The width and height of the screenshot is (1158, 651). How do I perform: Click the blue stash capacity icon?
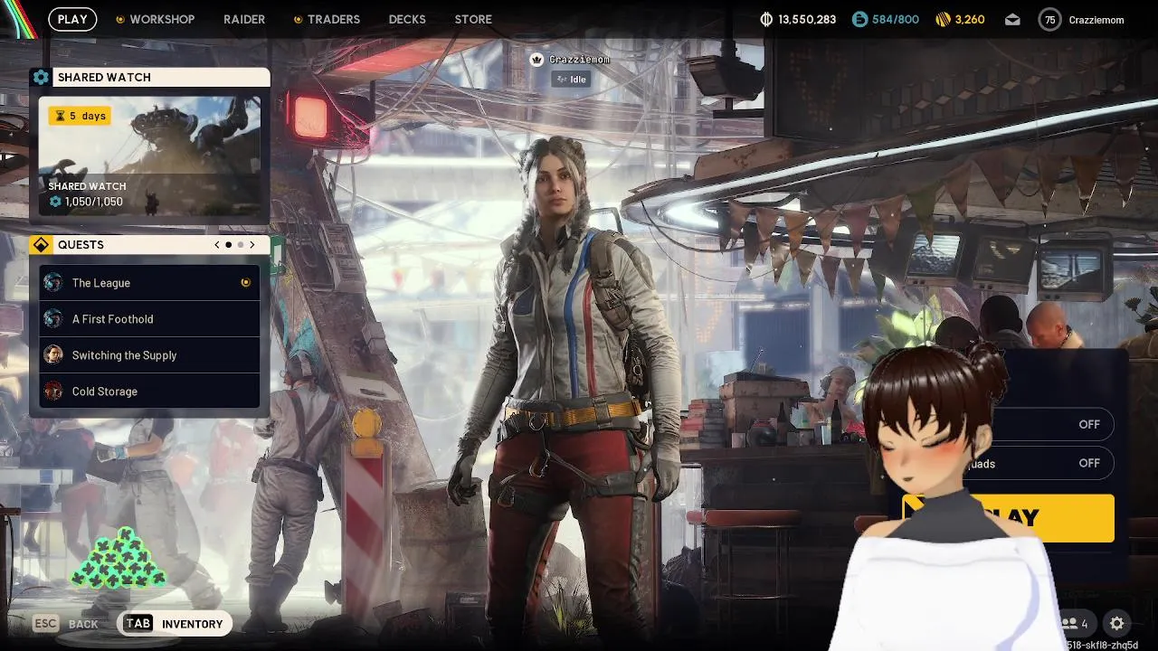(859, 19)
